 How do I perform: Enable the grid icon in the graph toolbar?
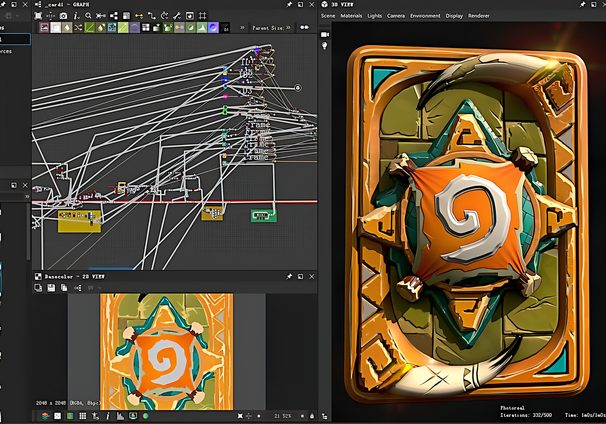202,15
